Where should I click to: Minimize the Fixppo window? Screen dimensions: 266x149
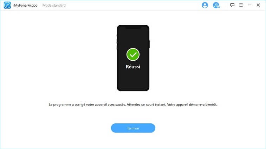(249, 5)
